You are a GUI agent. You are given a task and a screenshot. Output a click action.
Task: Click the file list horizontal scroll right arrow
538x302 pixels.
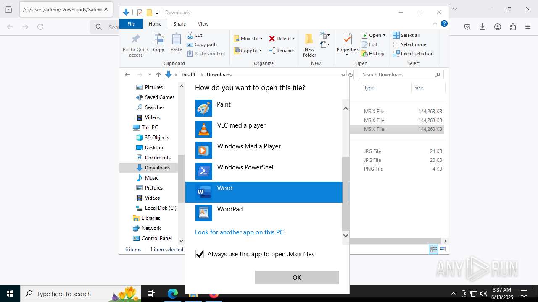[445, 241]
